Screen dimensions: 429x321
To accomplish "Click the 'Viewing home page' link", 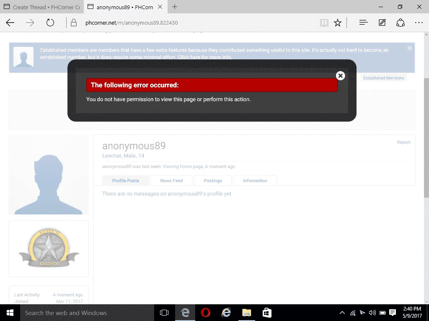I will 183,166.
